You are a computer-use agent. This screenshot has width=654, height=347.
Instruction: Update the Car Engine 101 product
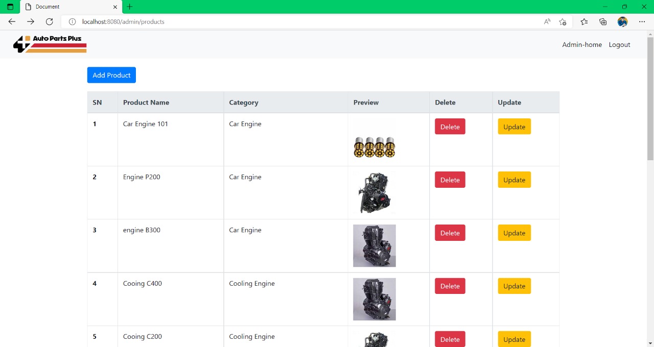(514, 127)
